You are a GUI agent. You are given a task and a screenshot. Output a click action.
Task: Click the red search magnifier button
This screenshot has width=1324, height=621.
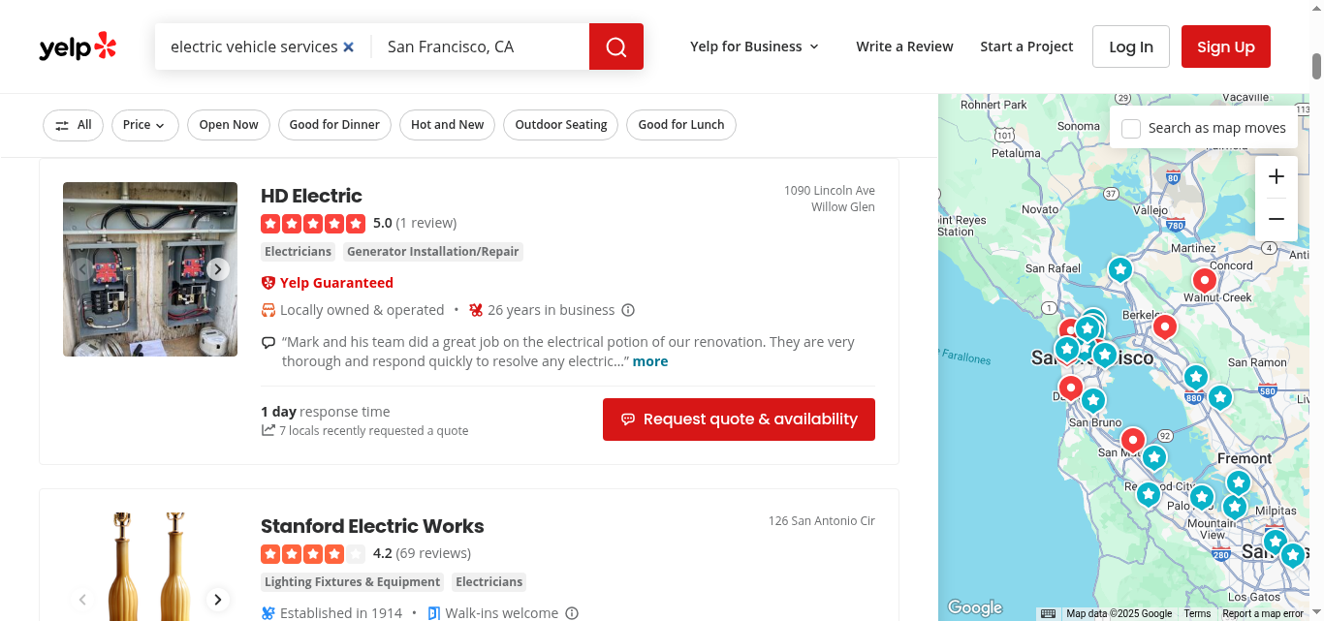point(616,47)
